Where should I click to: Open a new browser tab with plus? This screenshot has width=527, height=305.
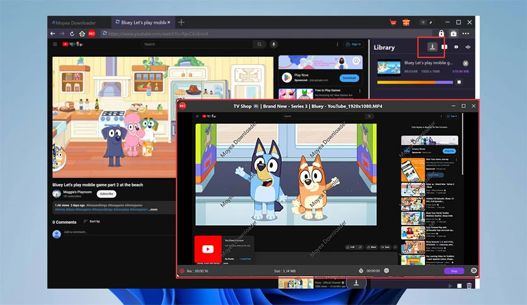[x=181, y=22]
